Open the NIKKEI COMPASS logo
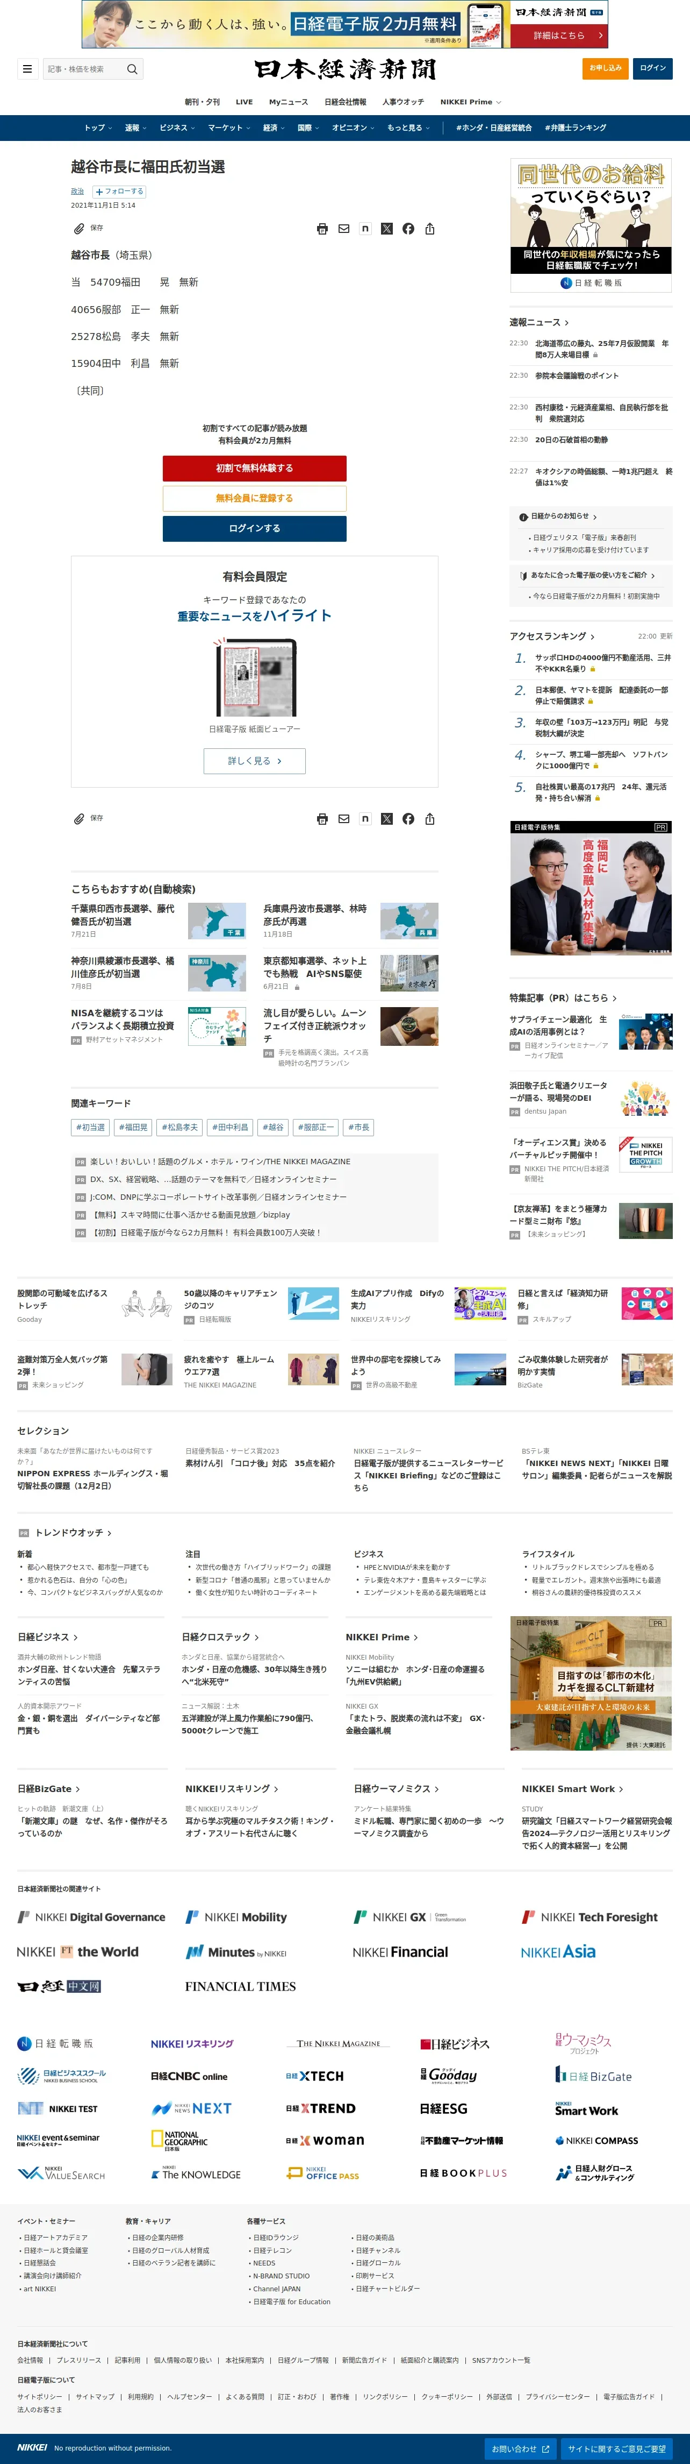 tap(596, 2141)
